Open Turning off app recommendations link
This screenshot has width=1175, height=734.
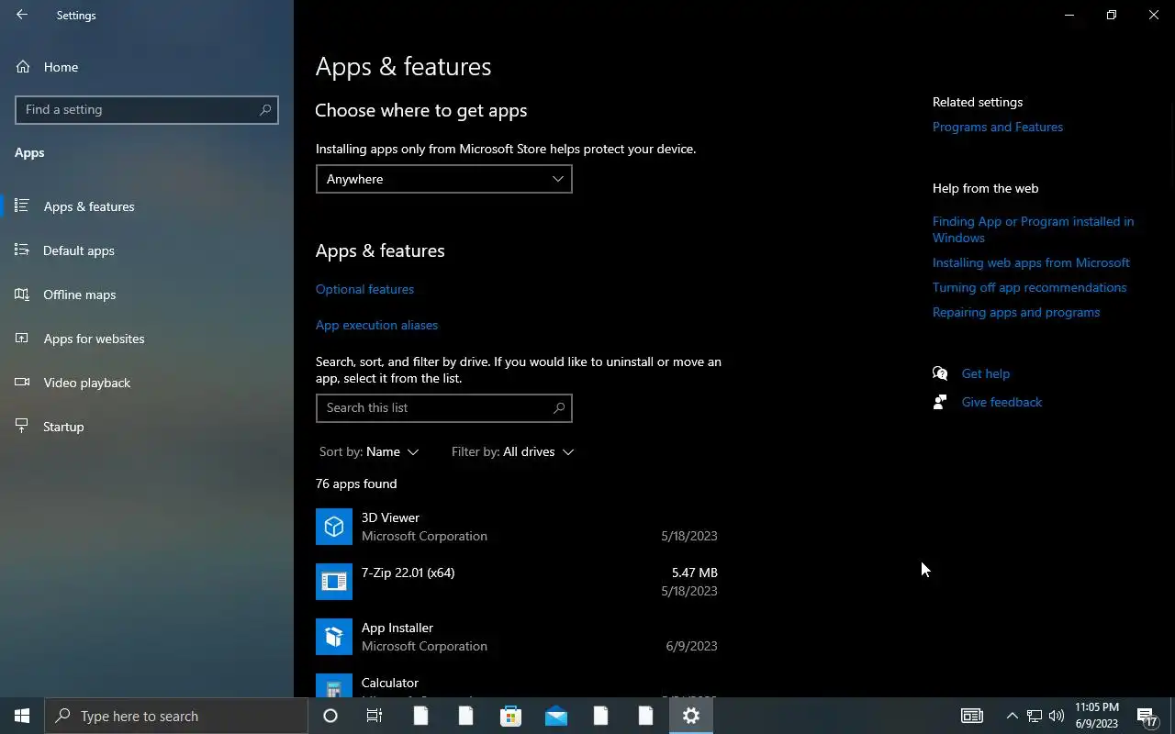coord(1029,287)
